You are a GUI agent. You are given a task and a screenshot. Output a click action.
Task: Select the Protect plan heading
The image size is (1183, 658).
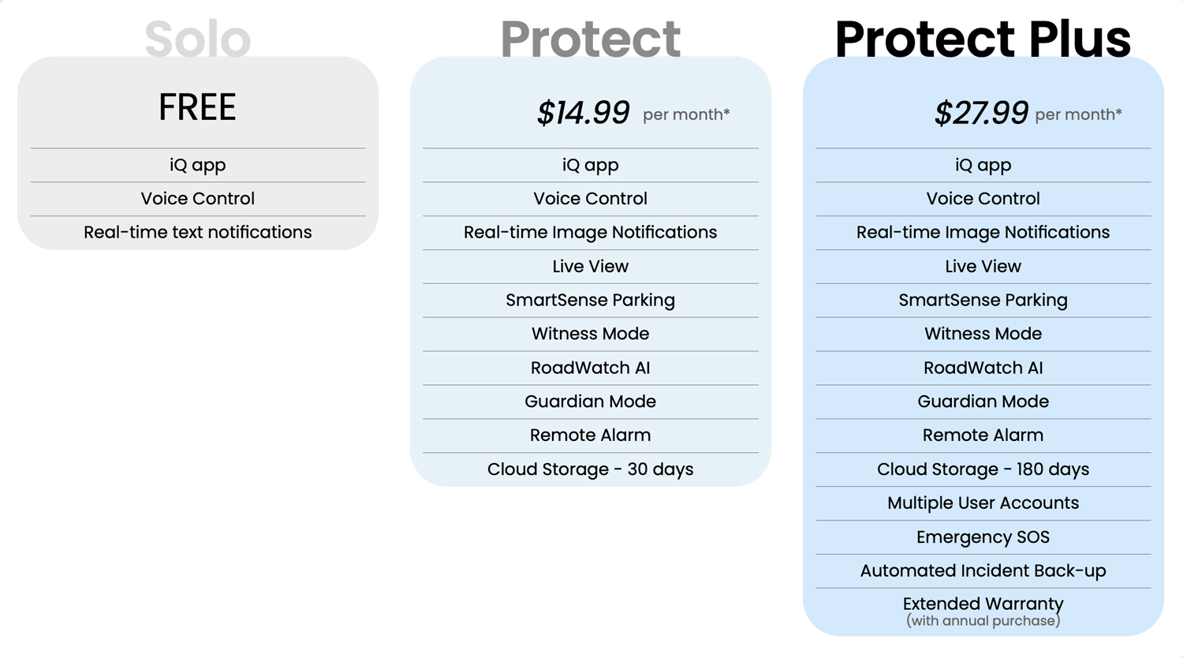pyautogui.click(x=590, y=38)
